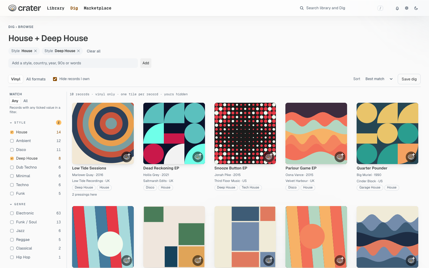Image resolution: width=429 pixels, height=268 pixels.
Task: Open 2 pressings here link
Action: [x=84, y=195]
